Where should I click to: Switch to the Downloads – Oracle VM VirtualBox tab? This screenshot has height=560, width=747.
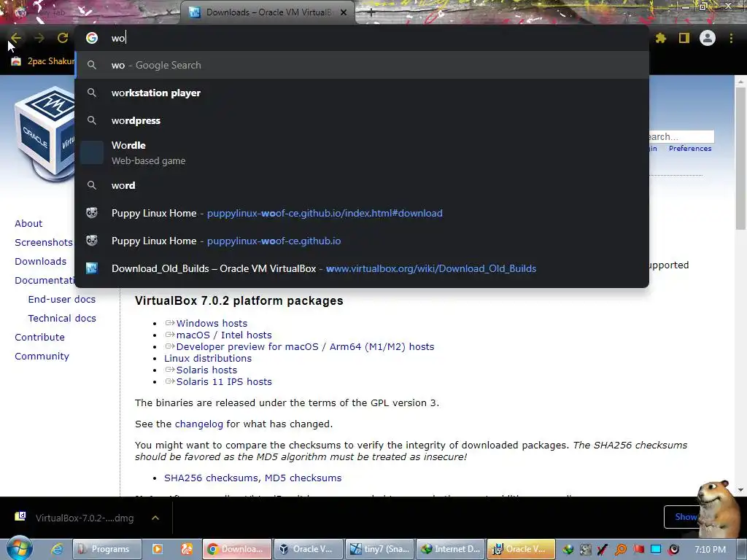coord(268,13)
